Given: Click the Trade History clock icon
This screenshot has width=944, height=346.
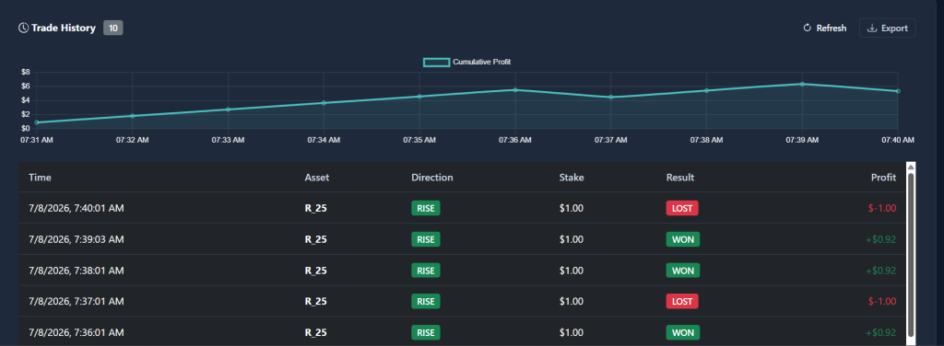Looking at the screenshot, I should [23, 28].
